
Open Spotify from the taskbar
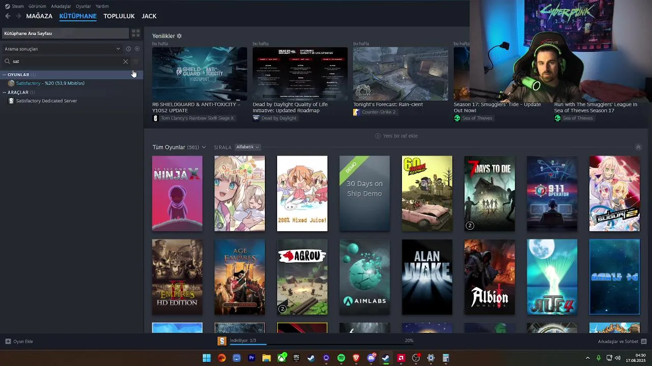(x=341, y=358)
